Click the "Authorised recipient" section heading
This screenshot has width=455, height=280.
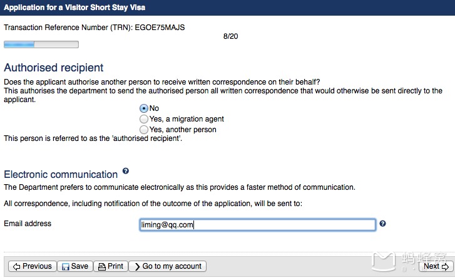(x=54, y=68)
